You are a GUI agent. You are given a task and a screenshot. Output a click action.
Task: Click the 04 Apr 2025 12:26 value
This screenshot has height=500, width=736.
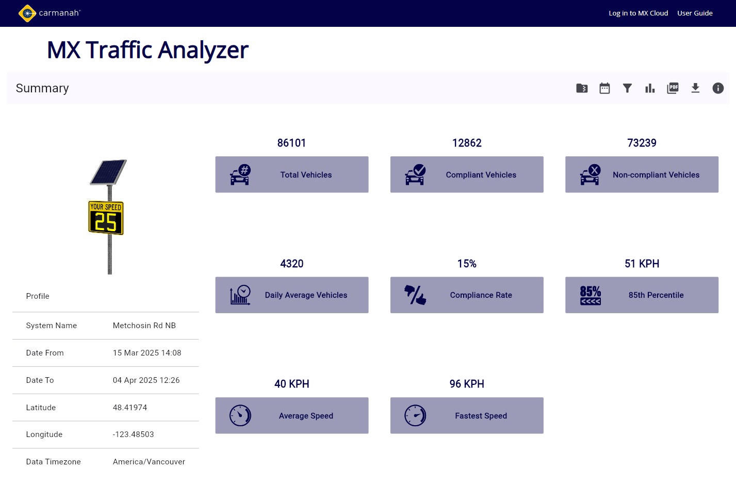pos(146,380)
